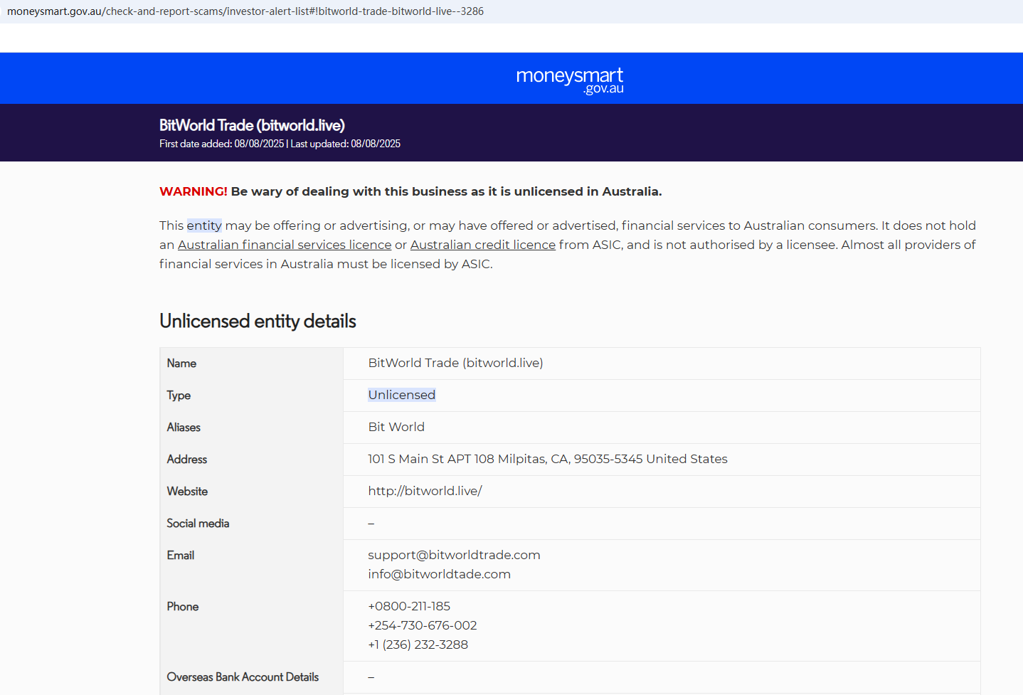Open the Australian financial services licence link

coord(285,245)
